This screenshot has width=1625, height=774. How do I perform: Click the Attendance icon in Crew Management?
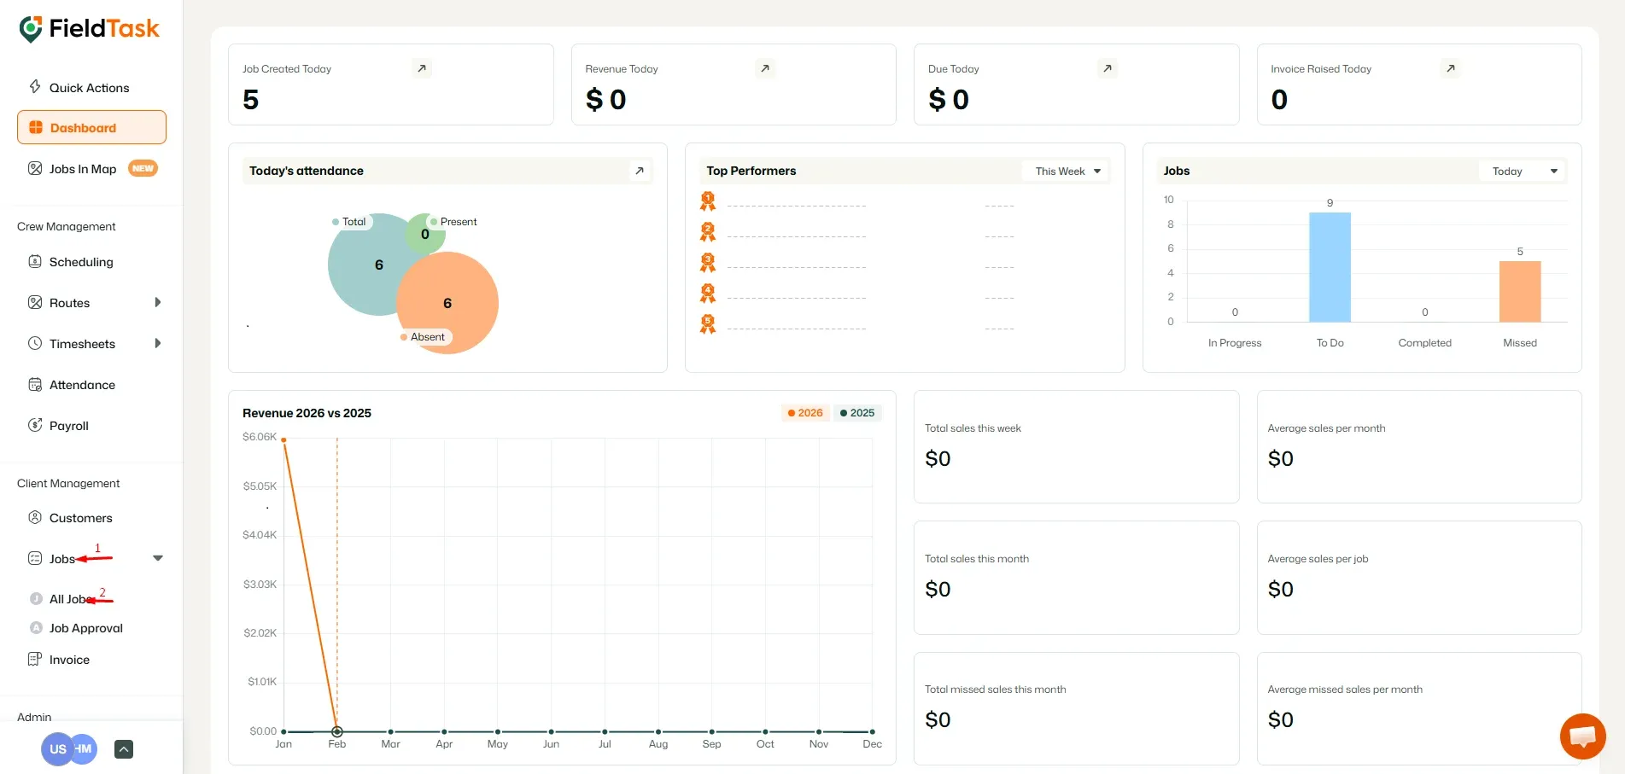[x=34, y=385]
